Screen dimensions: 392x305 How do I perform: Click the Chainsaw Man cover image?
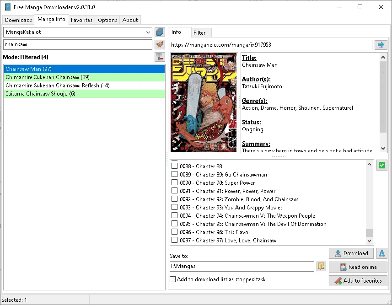pos(204,102)
